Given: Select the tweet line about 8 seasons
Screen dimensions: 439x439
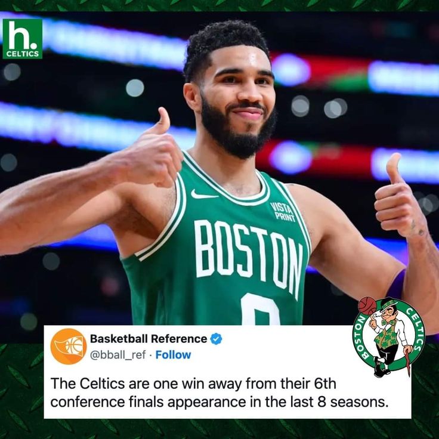Looking at the screenshot, I should 219,402.
